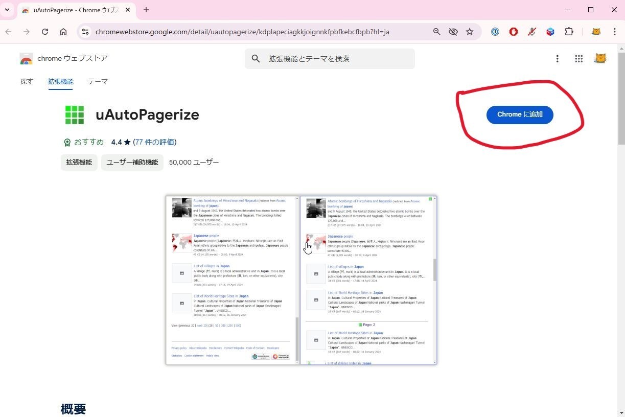The width and height of the screenshot is (625, 417).
Task: Click the page vertical scrollbar thumb
Action: click(621, 98)
